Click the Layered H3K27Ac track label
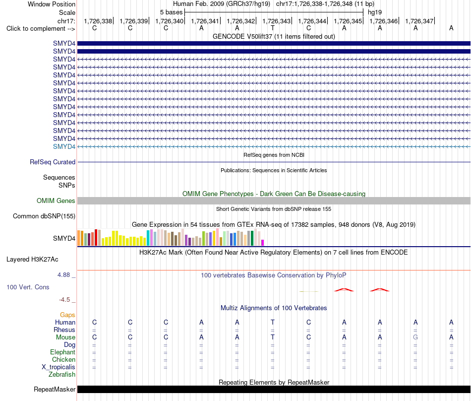The width and height of the screenshot is (471, 401). (x=32, y=260)
